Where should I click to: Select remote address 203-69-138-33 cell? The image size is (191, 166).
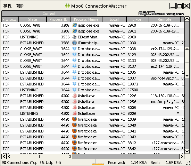pos(165,25)
